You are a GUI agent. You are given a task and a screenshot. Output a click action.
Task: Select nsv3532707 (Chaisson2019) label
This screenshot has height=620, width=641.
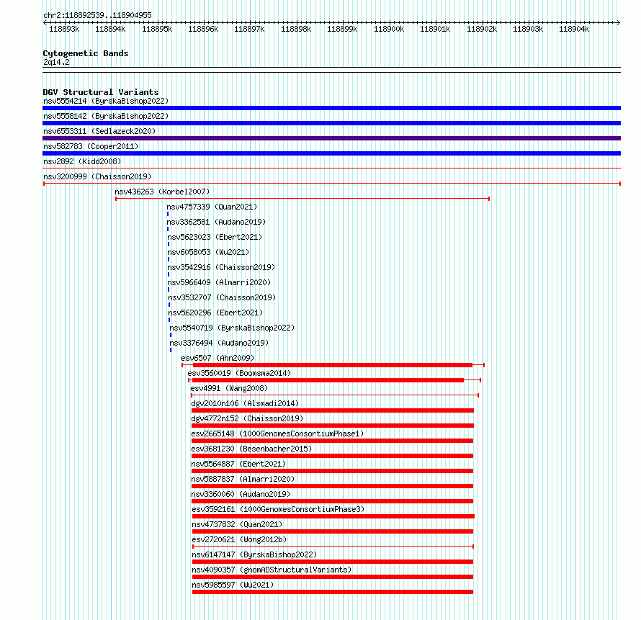click(x=222, y=297)
